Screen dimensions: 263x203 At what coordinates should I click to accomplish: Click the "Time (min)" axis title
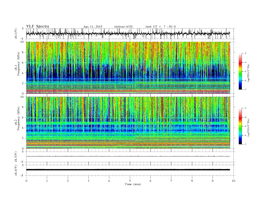point(133,184)
